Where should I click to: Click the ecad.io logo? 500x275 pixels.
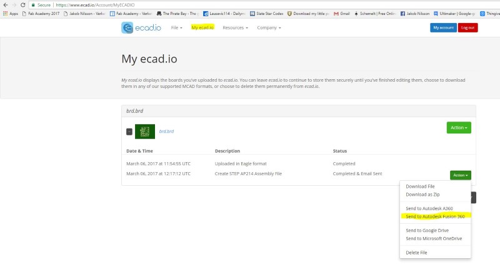pyautogui.click(x=141, y=27)
